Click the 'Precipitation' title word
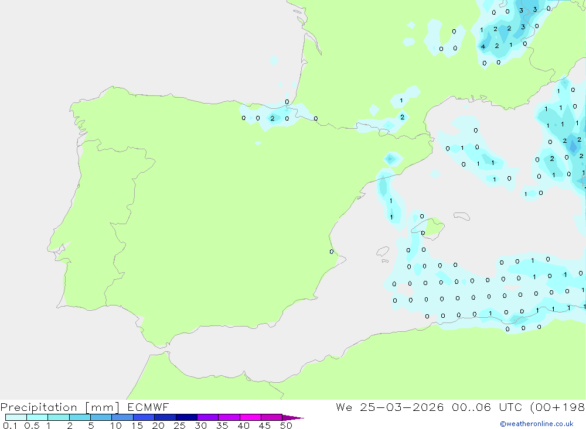Image resolution: width=586 pixels, height=429 pixels. (x=39, y=407)
